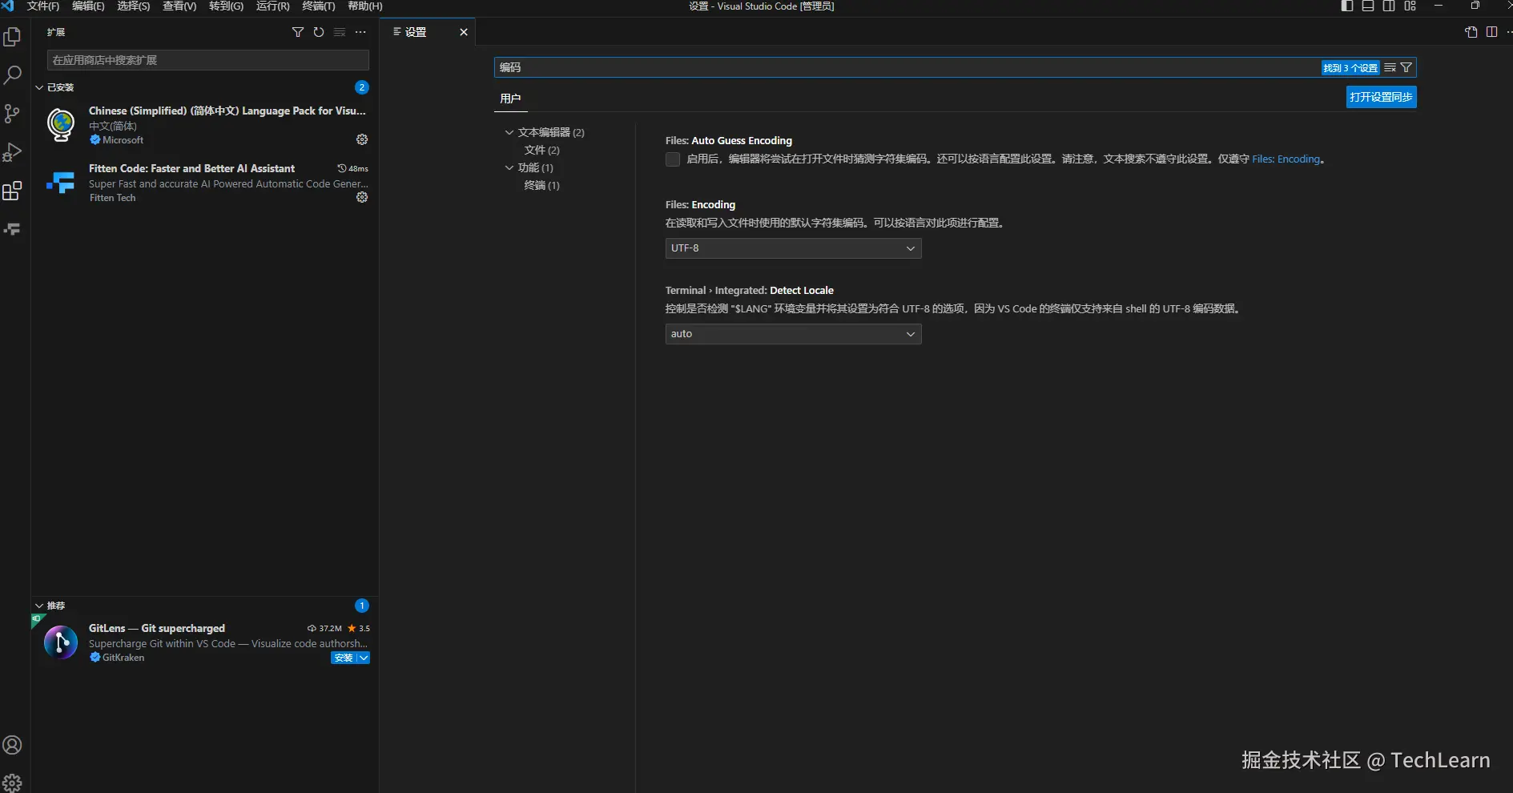Screen dimensions: 1513x793
Task: Open the Files: Encoding UTF-8 dropdown
Action: [x=793, y=248]
